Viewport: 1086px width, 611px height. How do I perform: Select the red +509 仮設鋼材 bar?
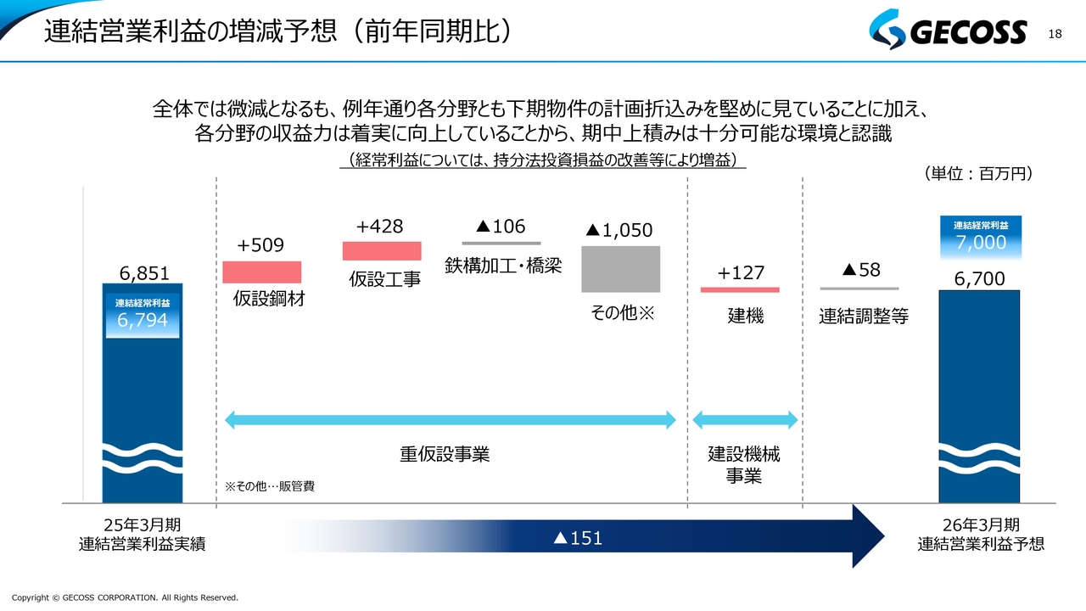point(262,272)
